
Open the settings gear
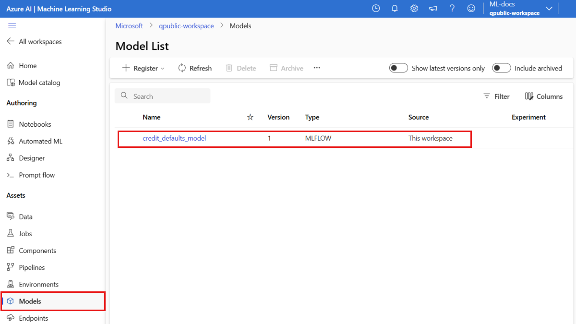point(414,8)
